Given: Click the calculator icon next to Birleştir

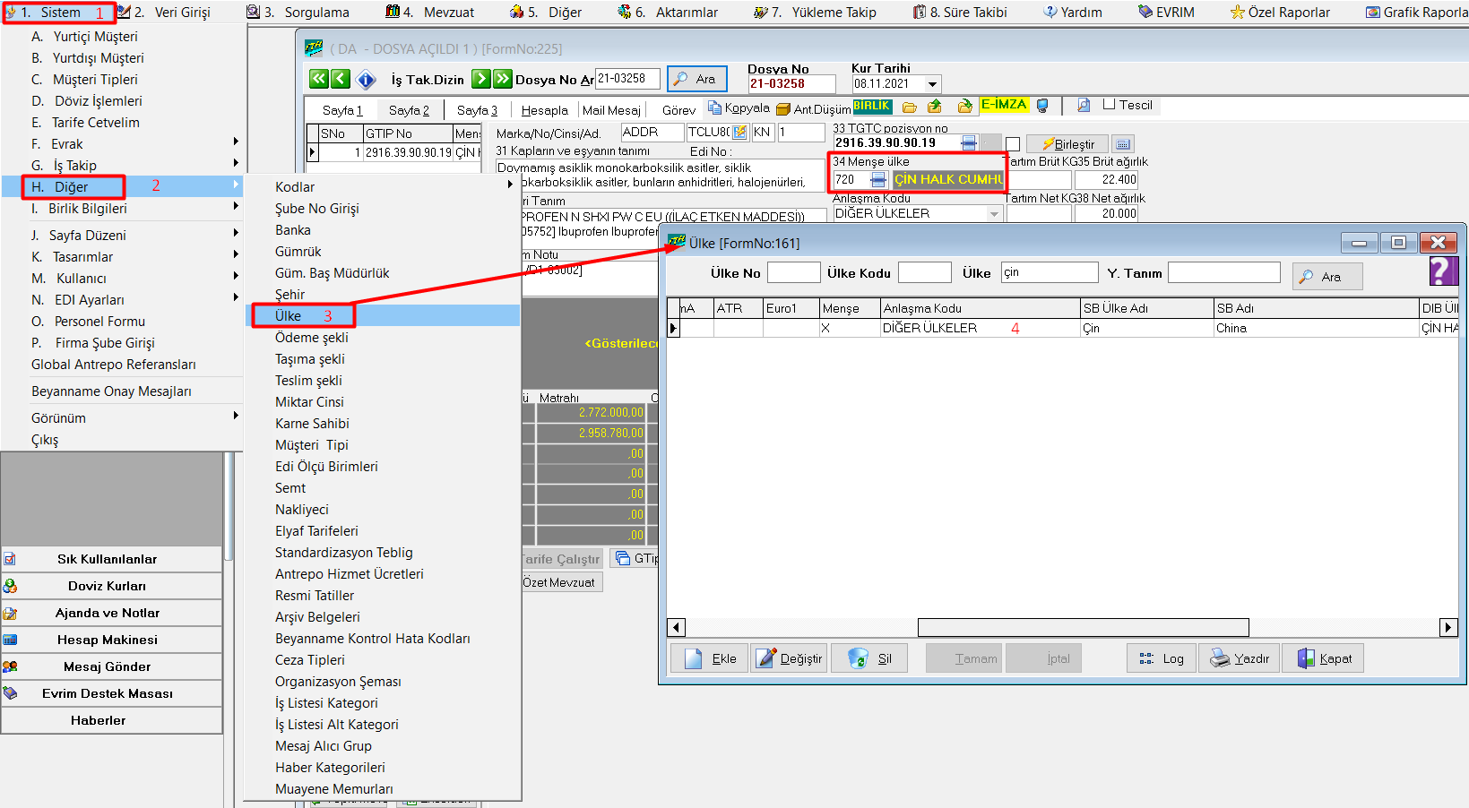Looking at the screenshot, I should (1124, 144).
